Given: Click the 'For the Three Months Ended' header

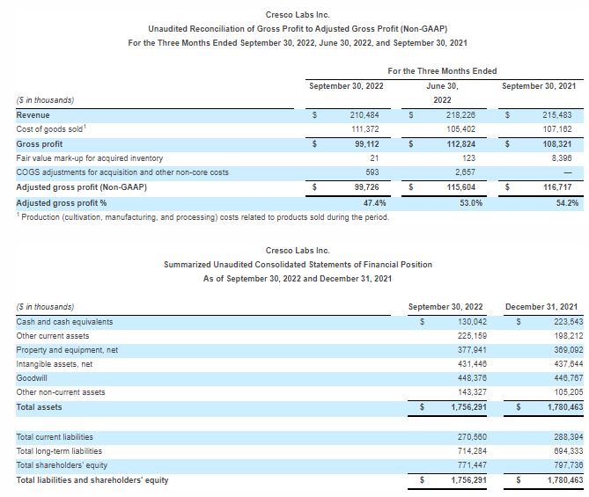Looking at the screenshot, I should tap(441, 71).
